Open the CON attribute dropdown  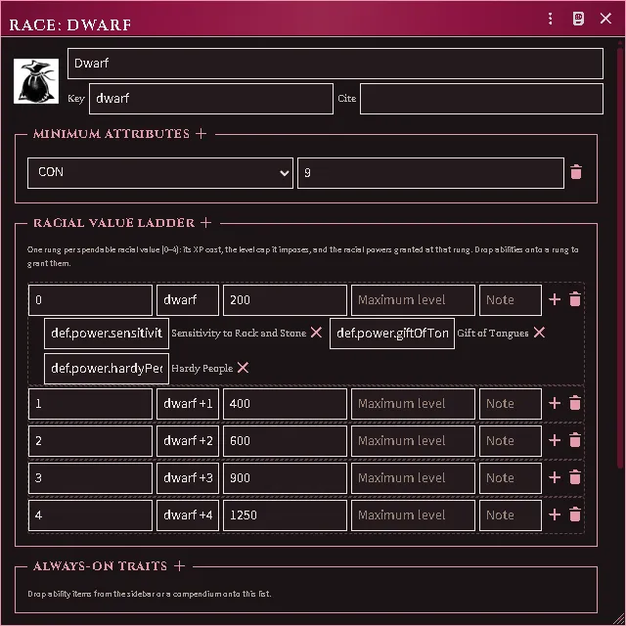pyautogui.click(x=160, y=173)
